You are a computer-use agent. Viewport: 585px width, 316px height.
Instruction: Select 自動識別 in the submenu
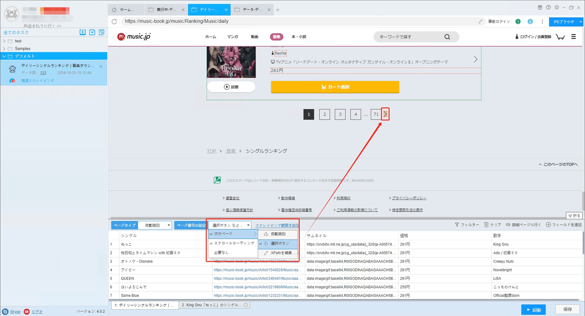click(277, 234)
